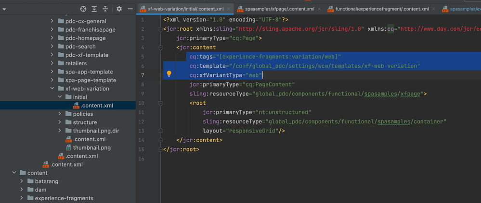
Task: Click the Collapse All toolbar icon
Action: (105, 9)
